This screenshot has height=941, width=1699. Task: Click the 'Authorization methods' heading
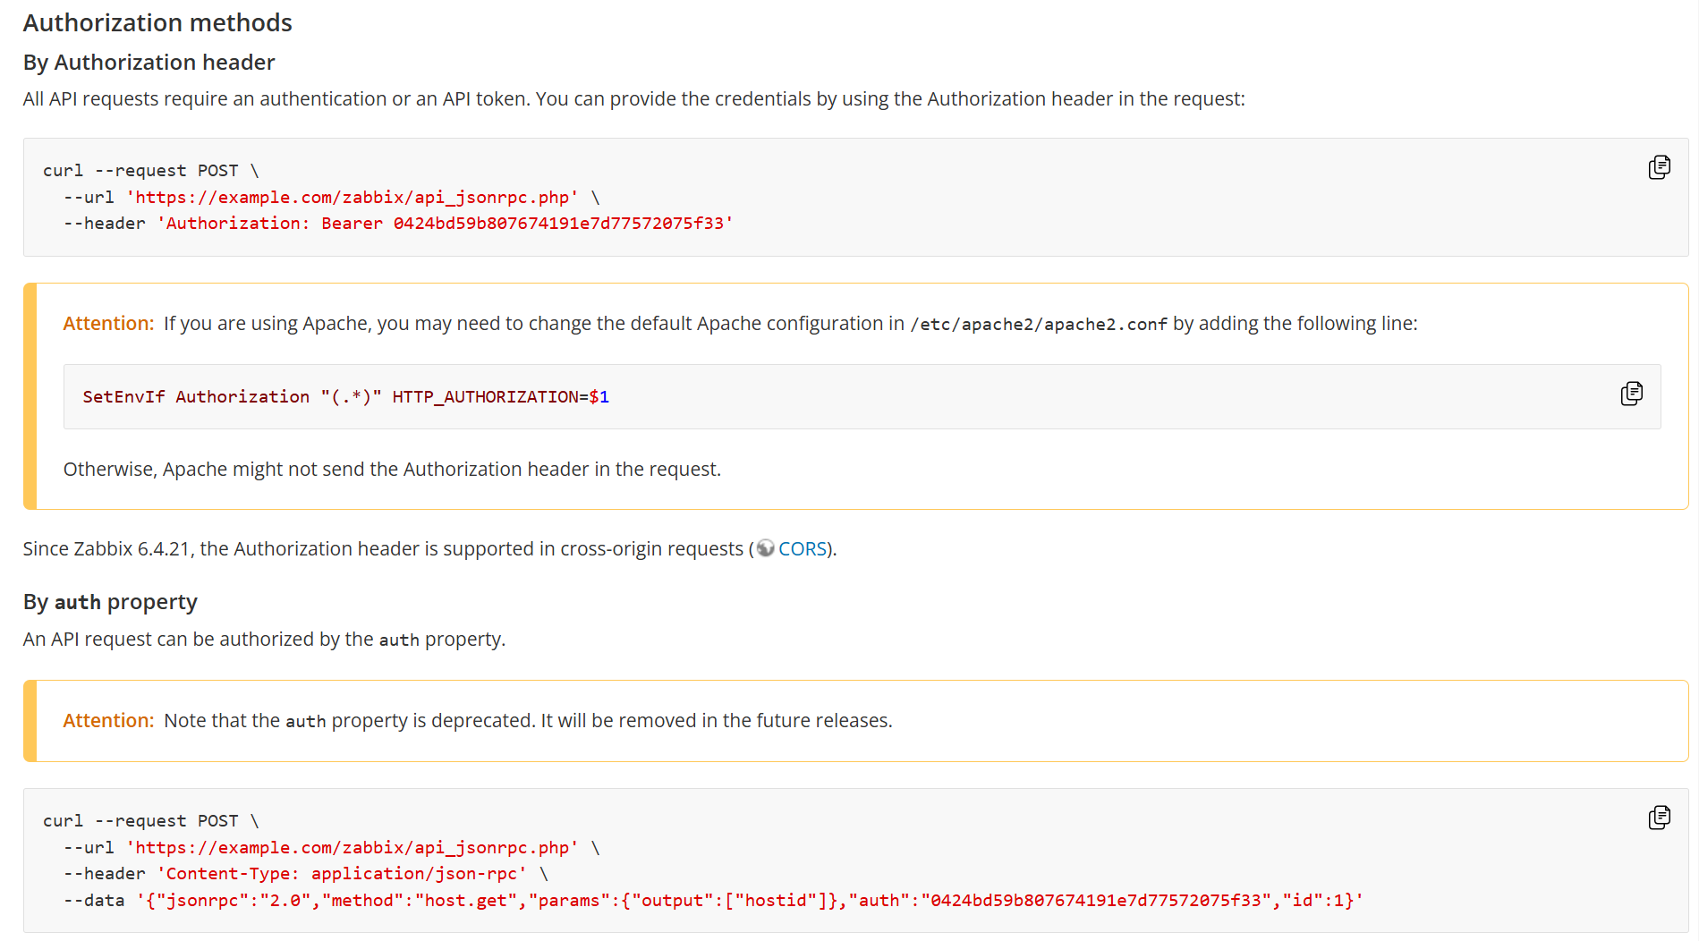click(x=157, y=22)
